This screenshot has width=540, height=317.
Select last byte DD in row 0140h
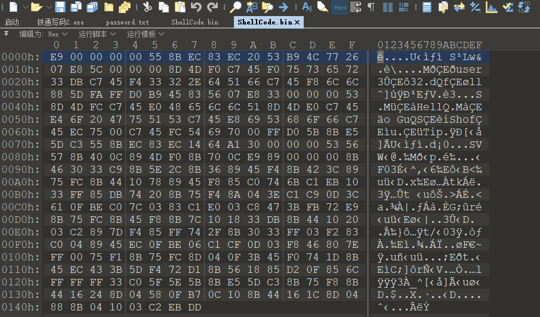tap(195, 307)
